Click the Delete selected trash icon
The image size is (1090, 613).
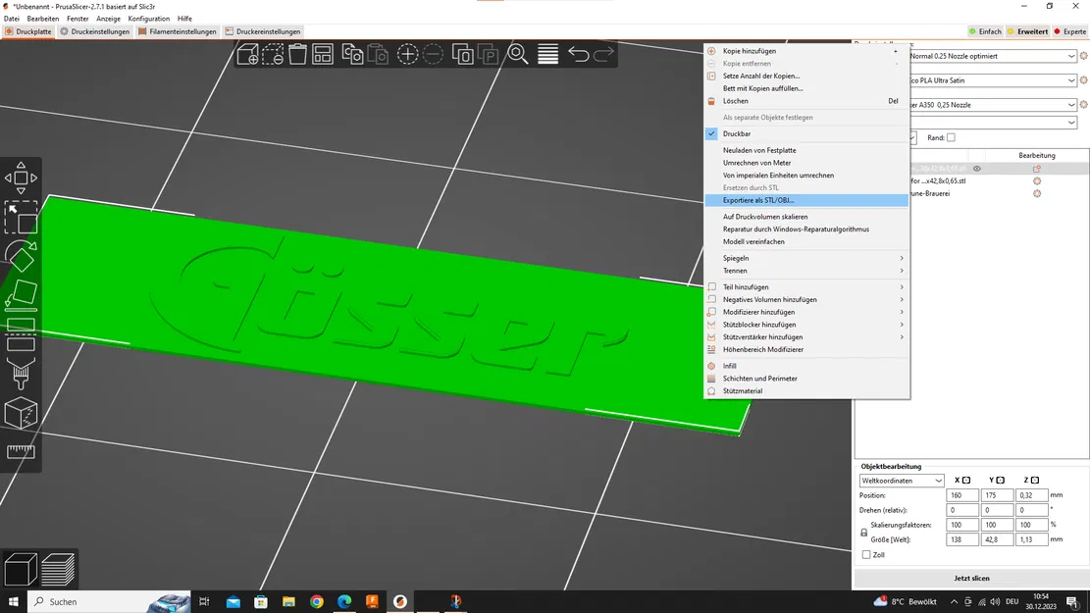point(297,54)
